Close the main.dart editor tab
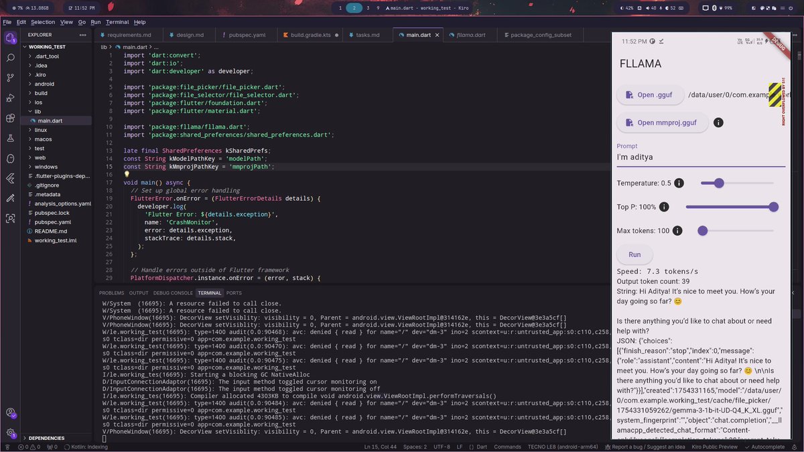The width and height of the screenshot is (804, 452). 438,35
